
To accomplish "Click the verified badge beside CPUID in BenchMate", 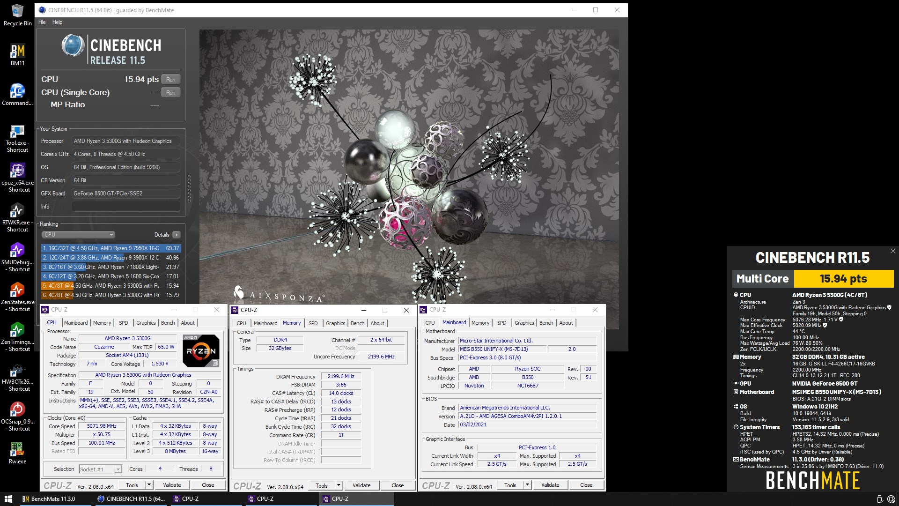I will [x=889, y=307].
